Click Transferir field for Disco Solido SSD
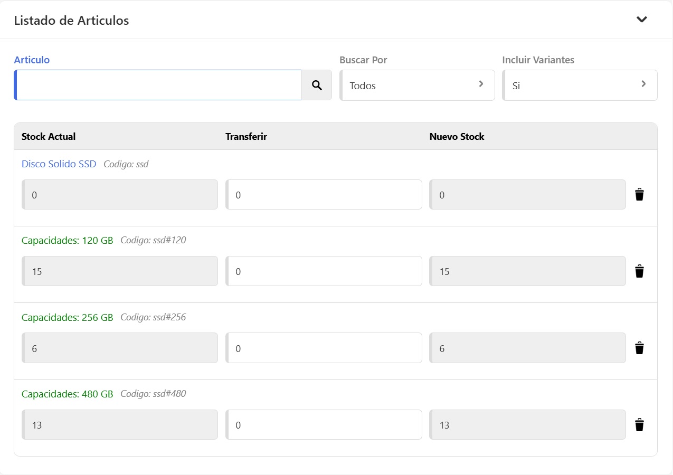This screenshot has height=475, width=673. click(324, 195)
